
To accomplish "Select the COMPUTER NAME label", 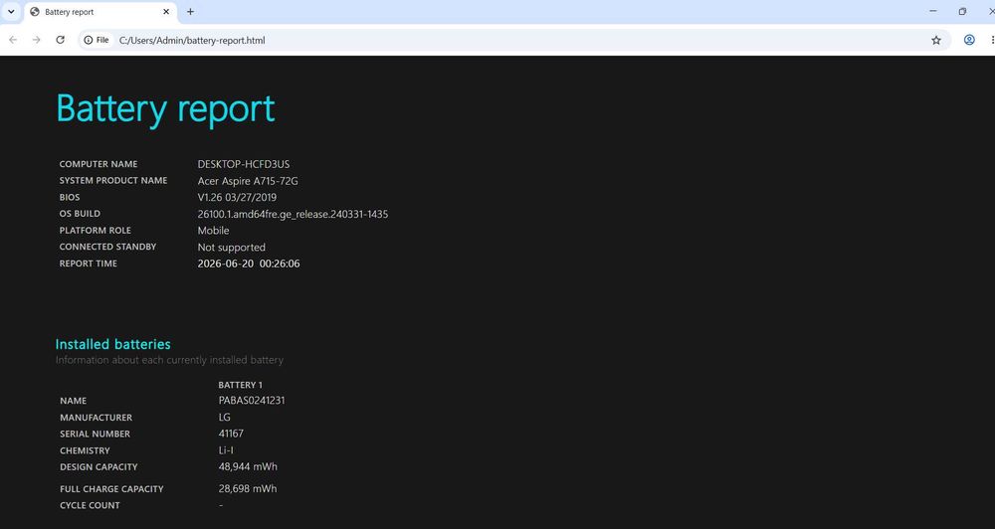I will 99,164.
